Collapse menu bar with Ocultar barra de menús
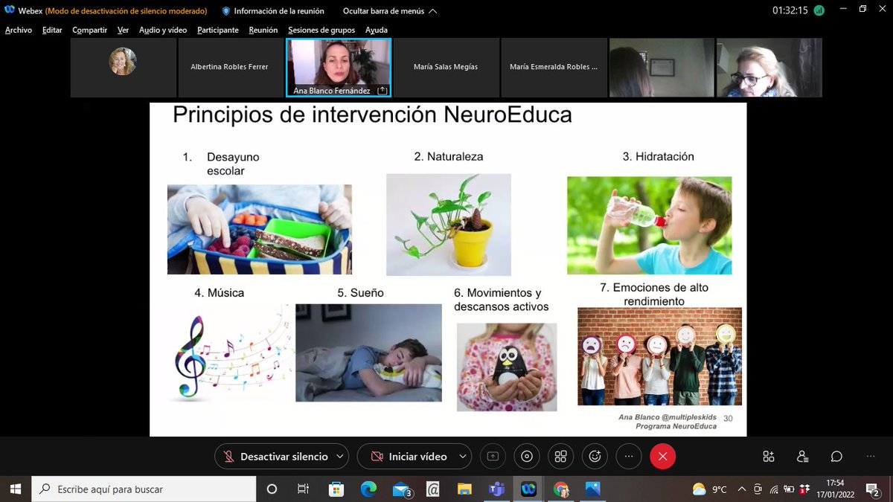 pos(390,11)
